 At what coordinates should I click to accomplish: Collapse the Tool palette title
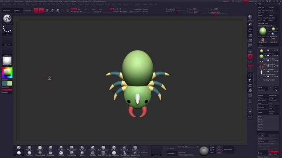click(x=259, y=4)
